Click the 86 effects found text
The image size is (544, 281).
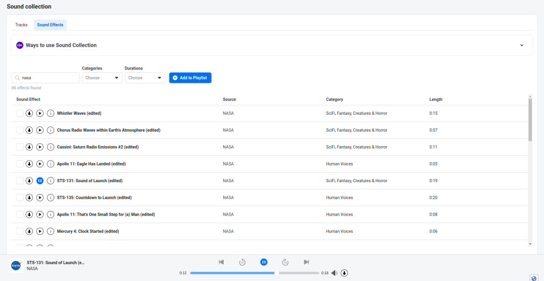coord(26,88)
